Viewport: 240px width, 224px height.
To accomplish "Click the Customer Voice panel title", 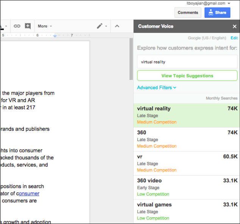I will (156, 26).
